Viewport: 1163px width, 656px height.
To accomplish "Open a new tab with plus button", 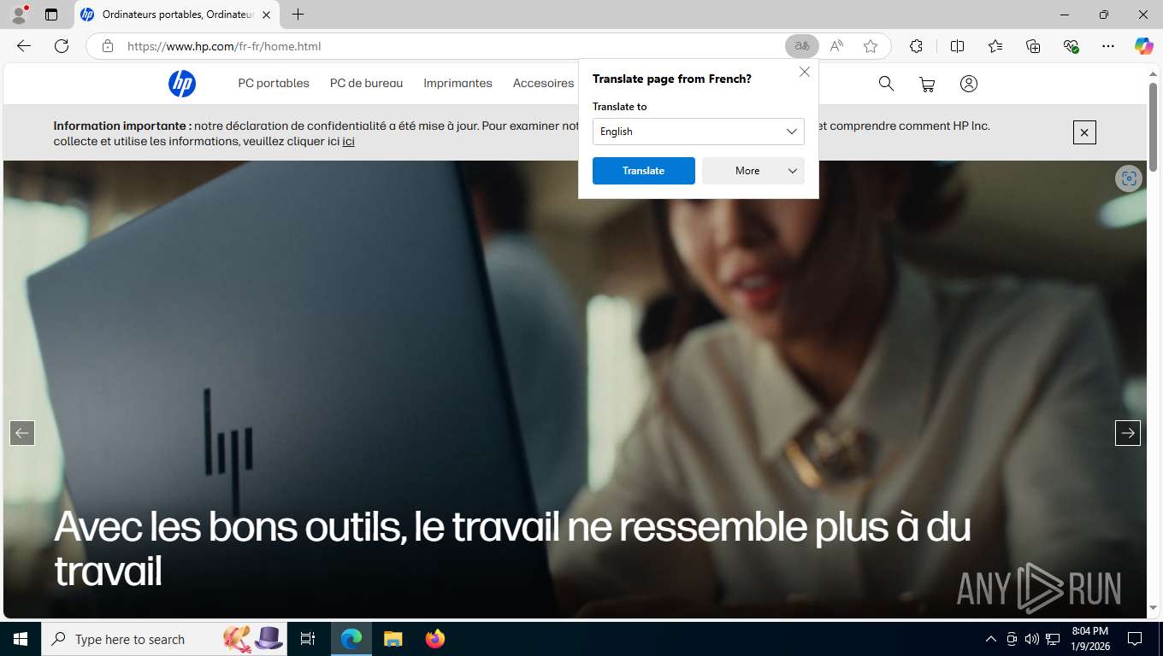I will pos(298,15).
